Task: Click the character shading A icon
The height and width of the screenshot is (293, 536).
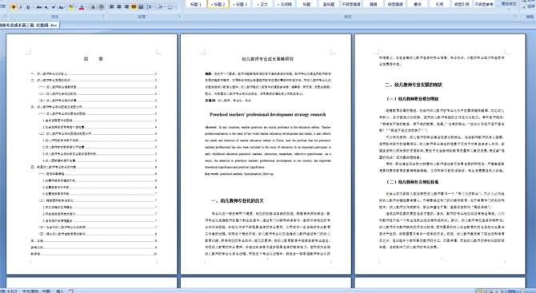Action: [93, 7]
